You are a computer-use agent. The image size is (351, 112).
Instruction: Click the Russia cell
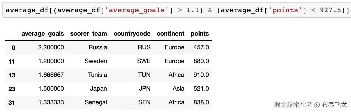click(x=98, y=47)
